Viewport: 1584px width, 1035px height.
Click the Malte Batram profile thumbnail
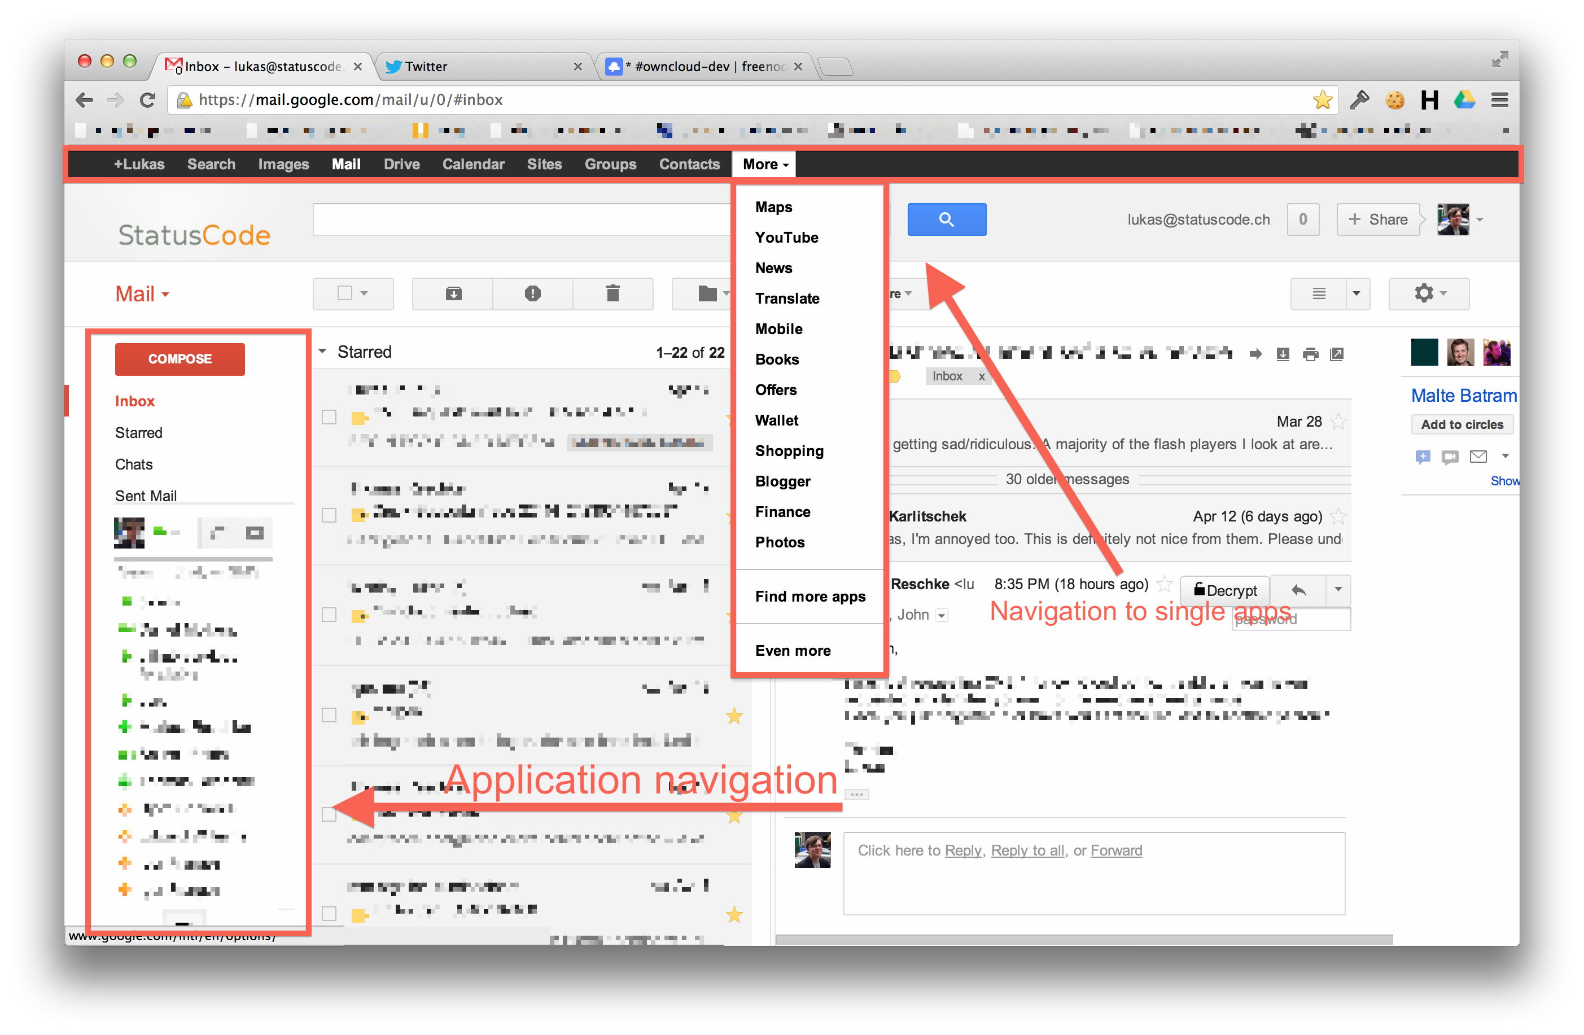coord(1424,353)
